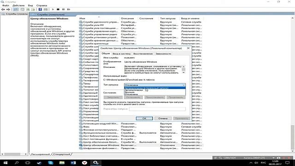Select the Служба узла HV row

[141, 25]
